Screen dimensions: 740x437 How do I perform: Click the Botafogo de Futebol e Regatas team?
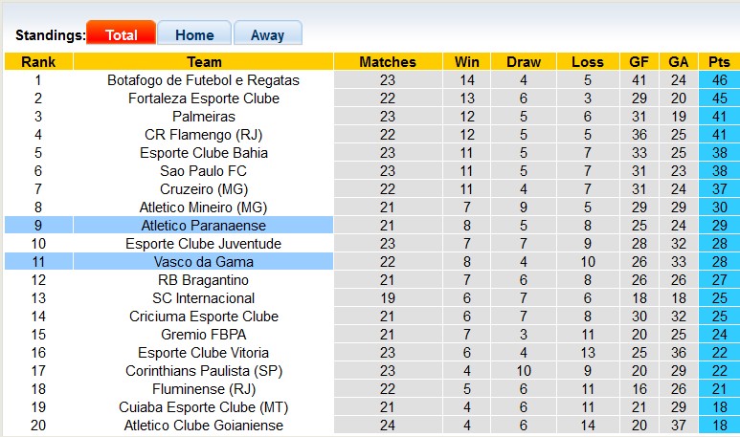(x=204, y=80)
